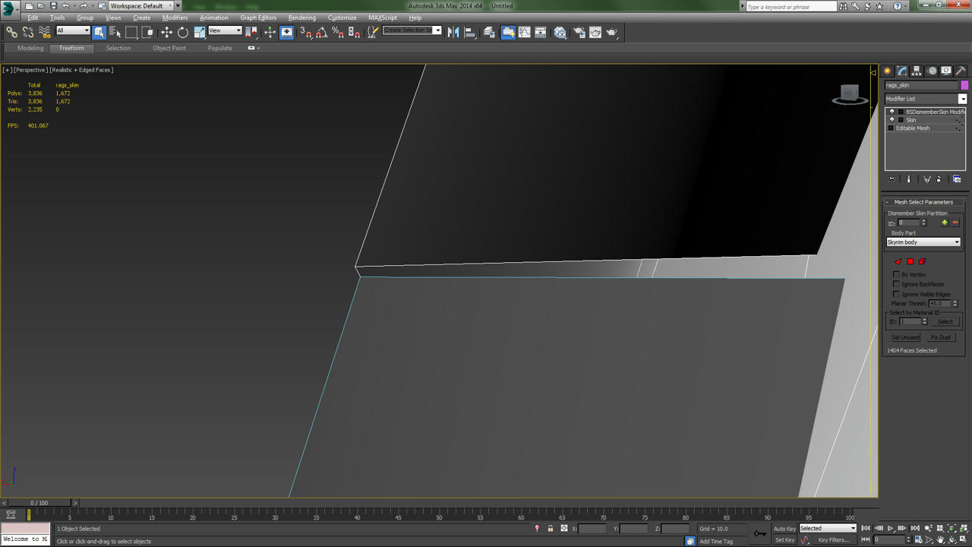
Task: Toggle the Graphite ribbon display
Action: 508,32
